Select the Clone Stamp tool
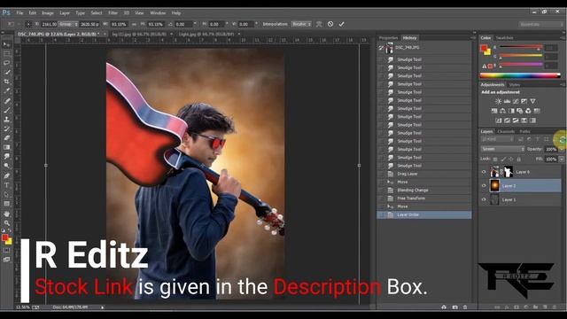 tap(6, 120)
